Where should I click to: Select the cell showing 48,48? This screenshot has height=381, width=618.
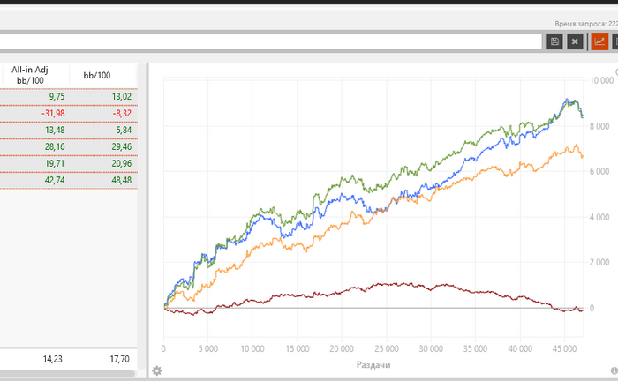pyautogui.click(x=122, y=180)
